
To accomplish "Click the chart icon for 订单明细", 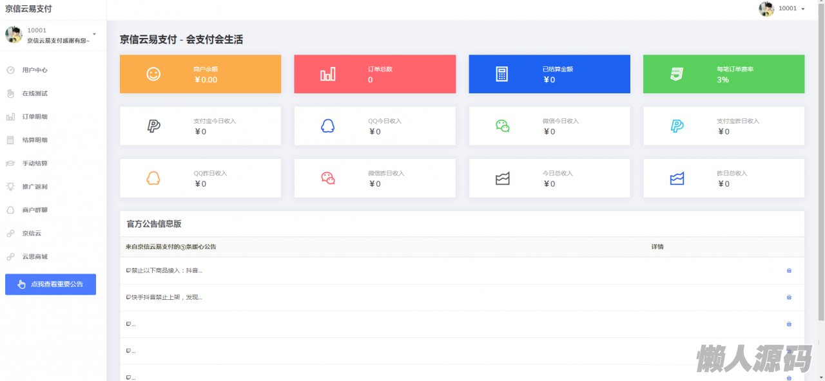I will (x=10, y=116).
